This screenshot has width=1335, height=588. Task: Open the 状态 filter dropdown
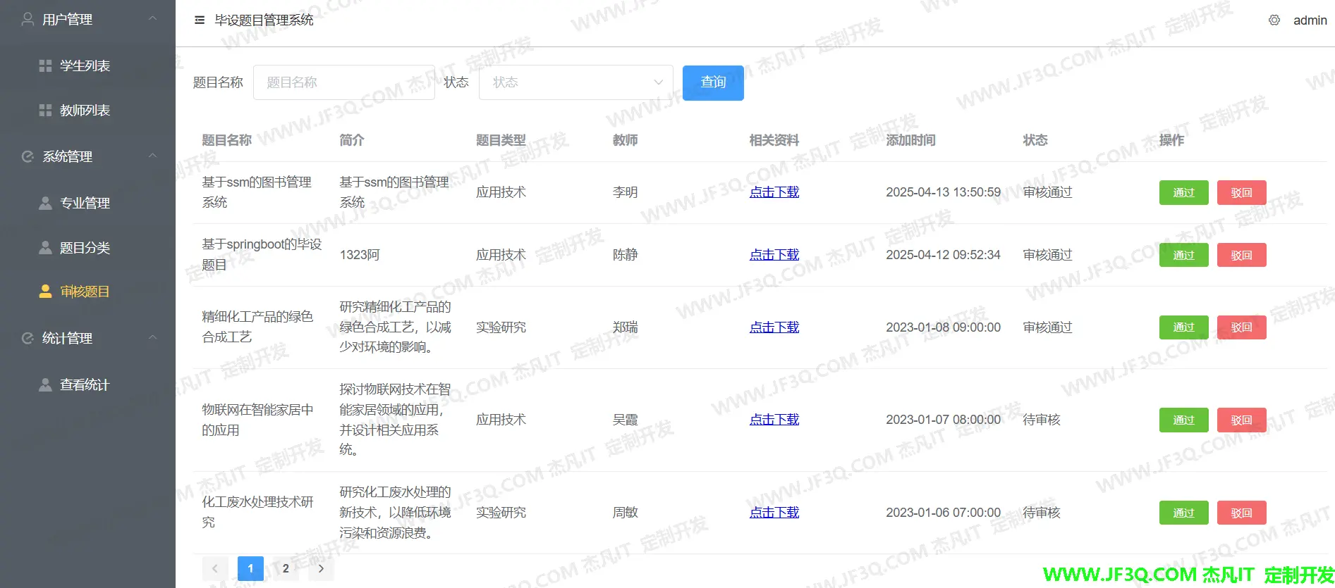(x=575, y=82)
